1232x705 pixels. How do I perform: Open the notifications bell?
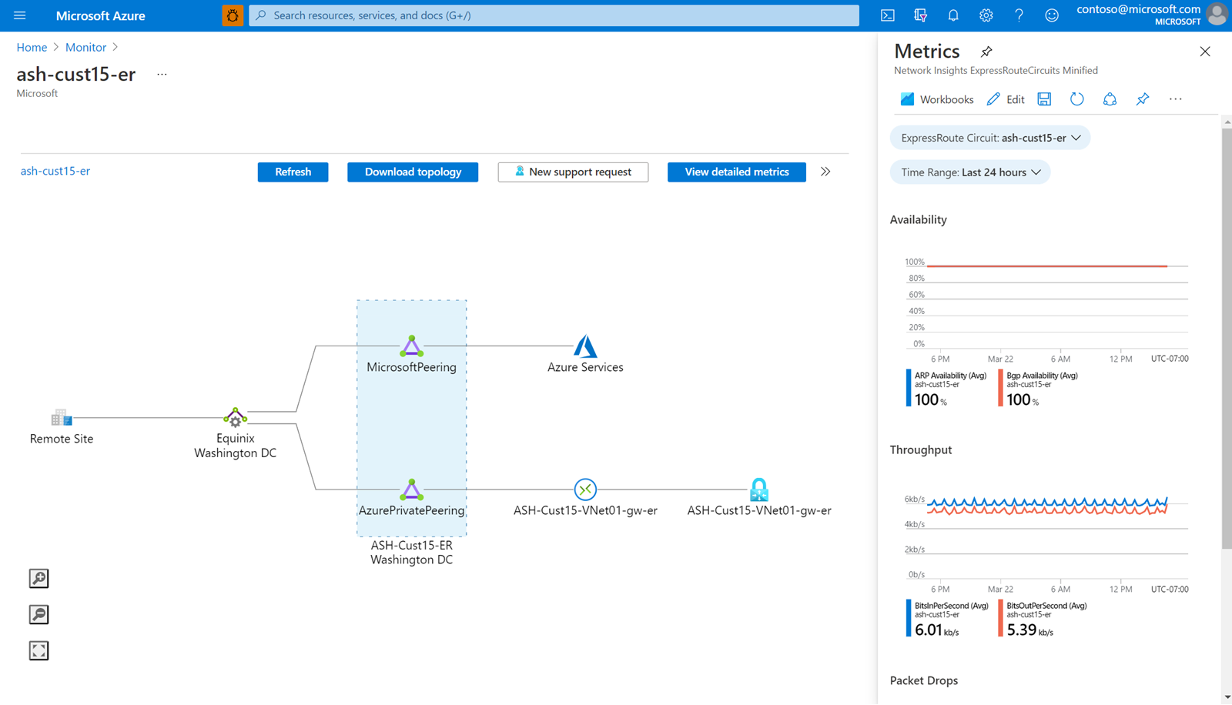[953, 15]
